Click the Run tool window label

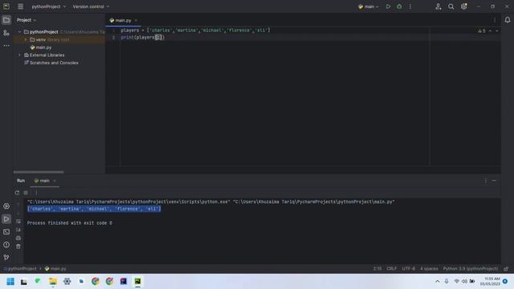pos(21,181)
